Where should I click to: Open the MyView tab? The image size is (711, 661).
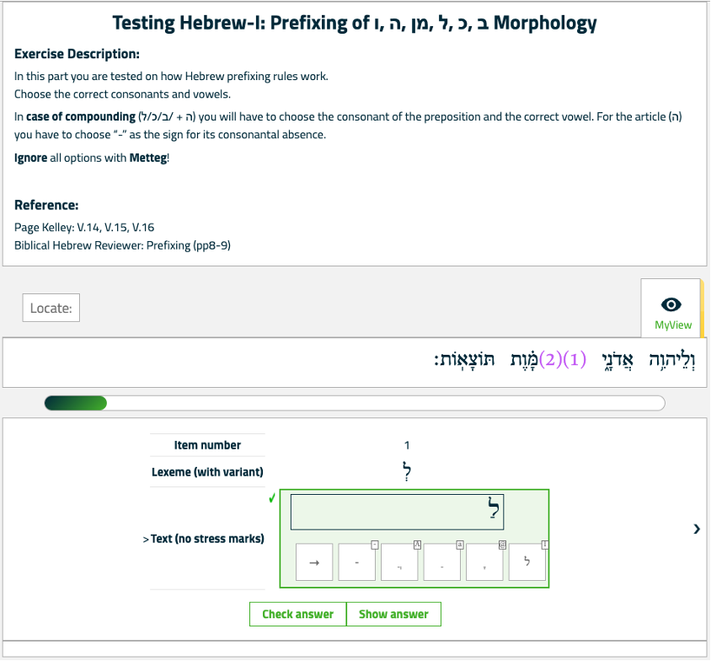(672, 309)
